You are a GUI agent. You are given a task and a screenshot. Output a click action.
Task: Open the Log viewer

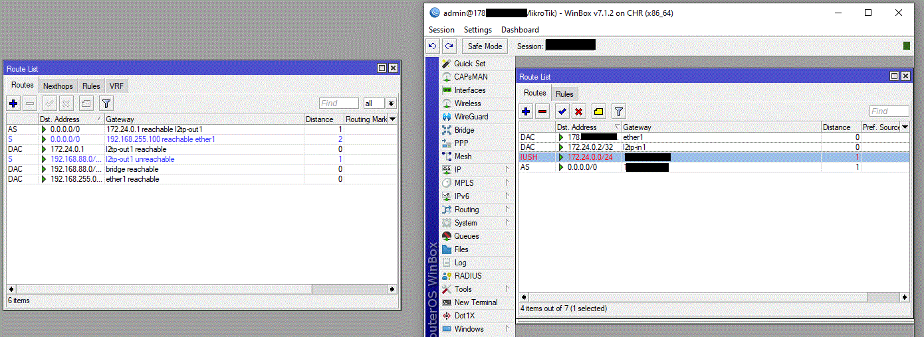[460, 263]
